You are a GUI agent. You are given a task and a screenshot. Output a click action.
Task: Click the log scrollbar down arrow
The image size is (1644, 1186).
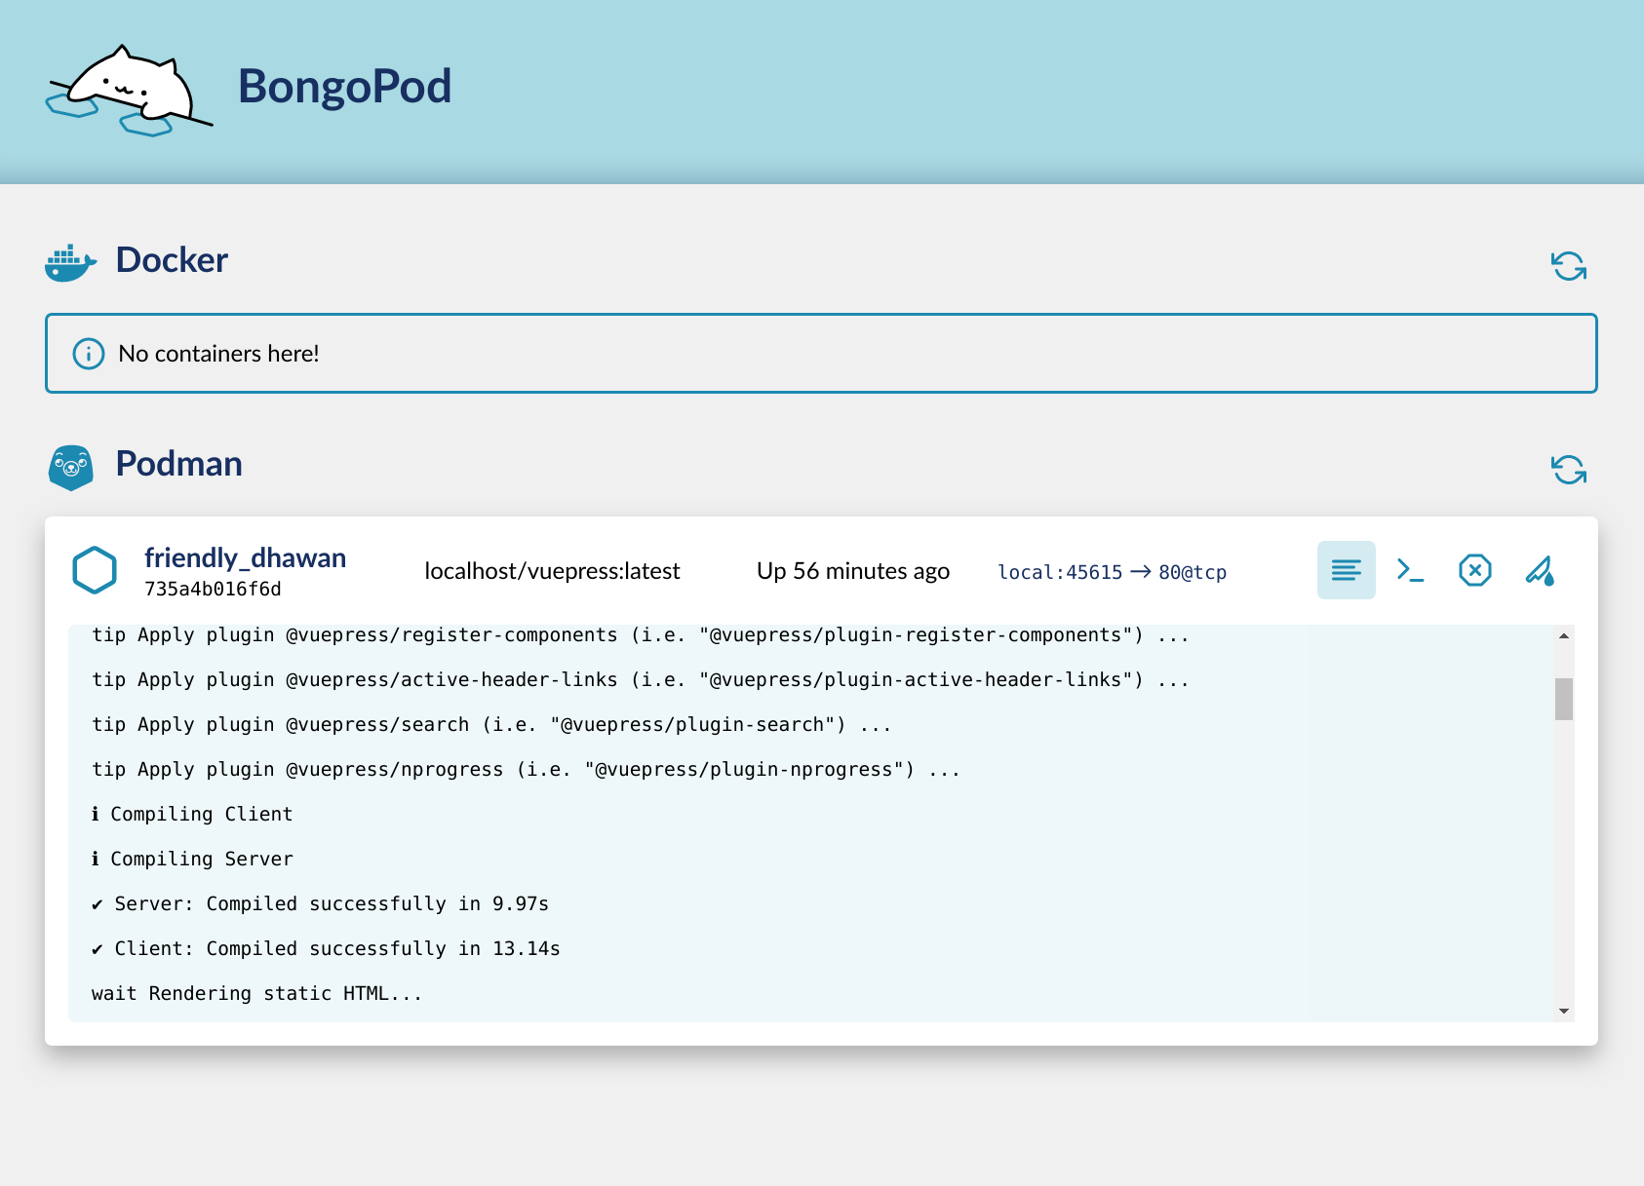point(1564,1012)
